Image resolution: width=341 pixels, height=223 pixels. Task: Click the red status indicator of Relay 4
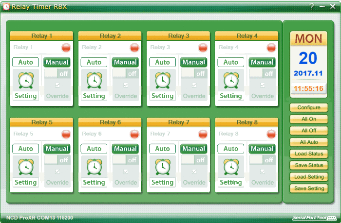(x=271, y=48)
